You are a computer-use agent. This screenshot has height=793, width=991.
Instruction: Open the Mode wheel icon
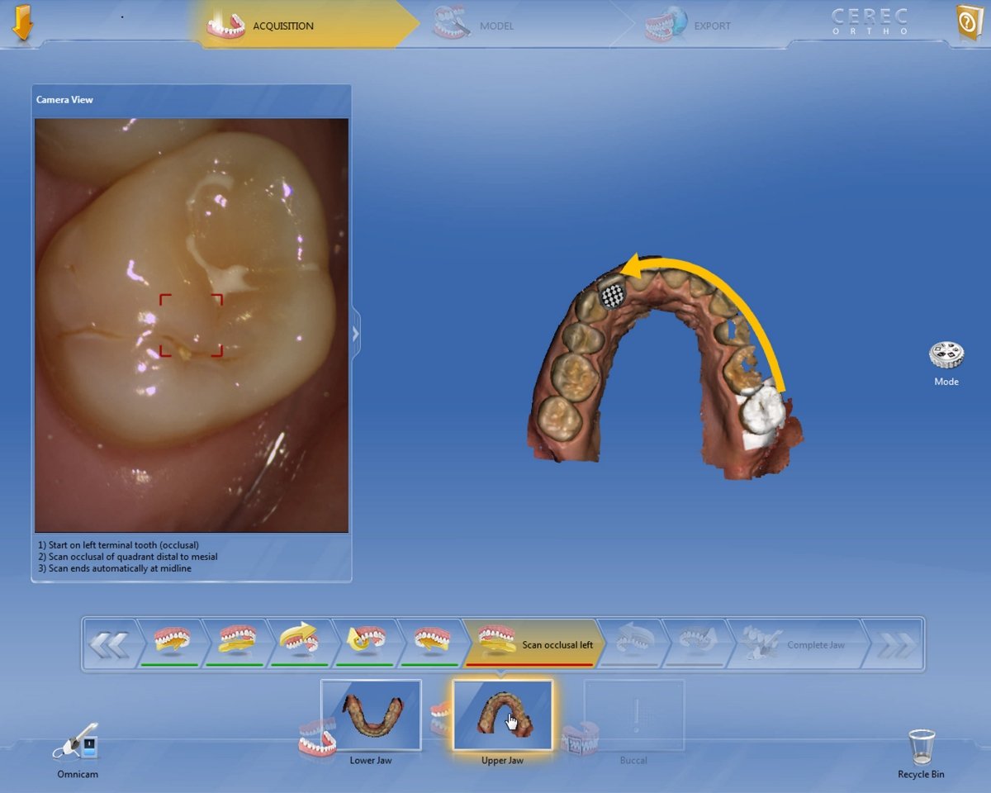point(946,356)
